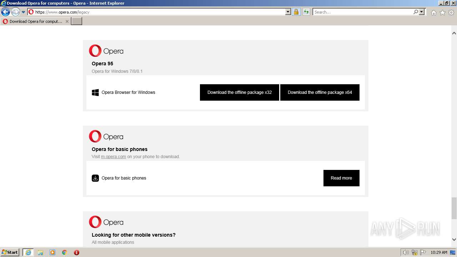The image size is (457, 257).
Task: Click the All mobile applications text
Action: point(113,242)
